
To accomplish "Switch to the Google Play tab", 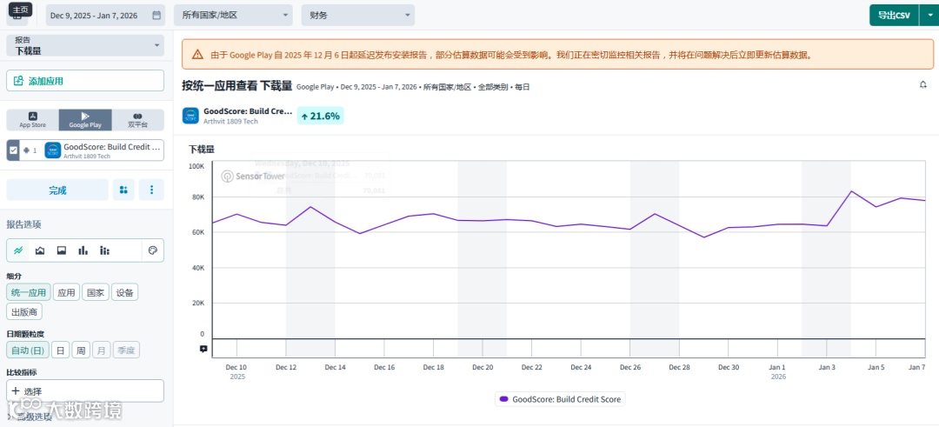I will (85, 120).
